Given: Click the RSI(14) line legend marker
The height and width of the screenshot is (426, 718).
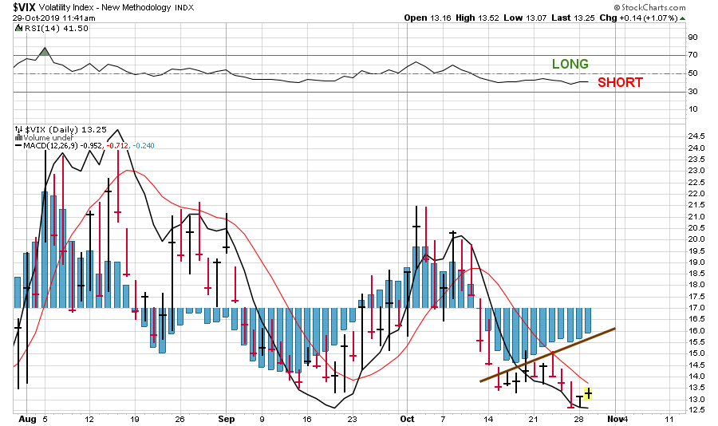Looking at the screenshot, I should (x=19, y=29).
